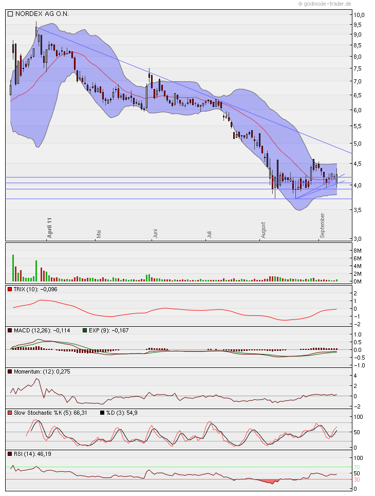Click the second tall green volume bar near April
The height and width of the screenshot is (496, 375).
pos(36,271)
